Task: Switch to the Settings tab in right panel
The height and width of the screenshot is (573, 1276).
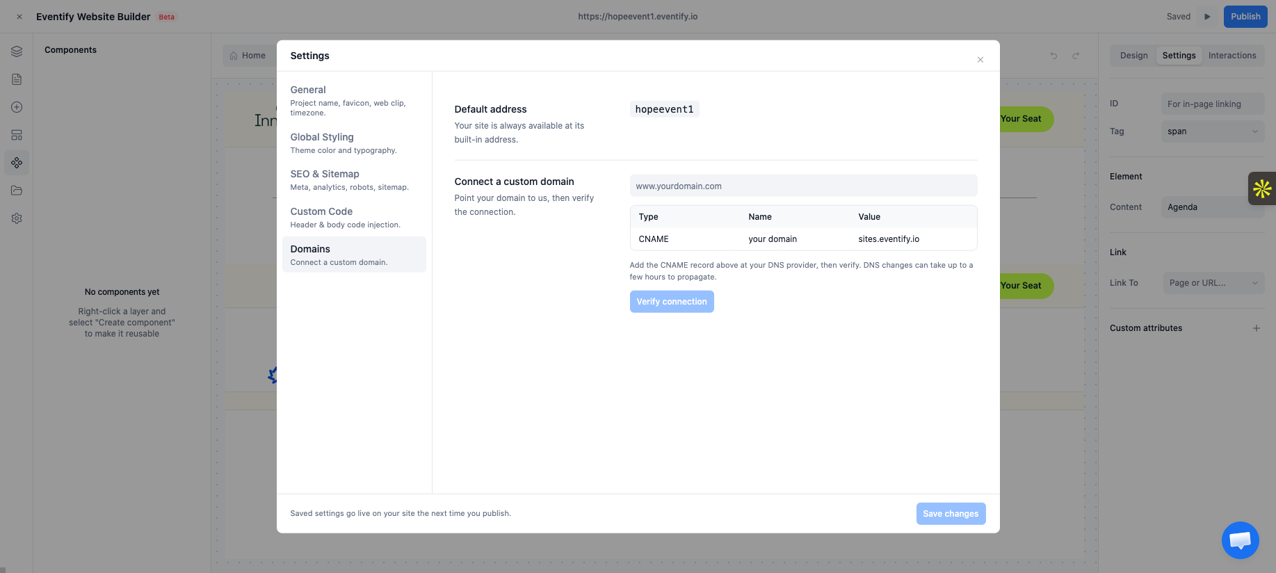Action: 1179,56
